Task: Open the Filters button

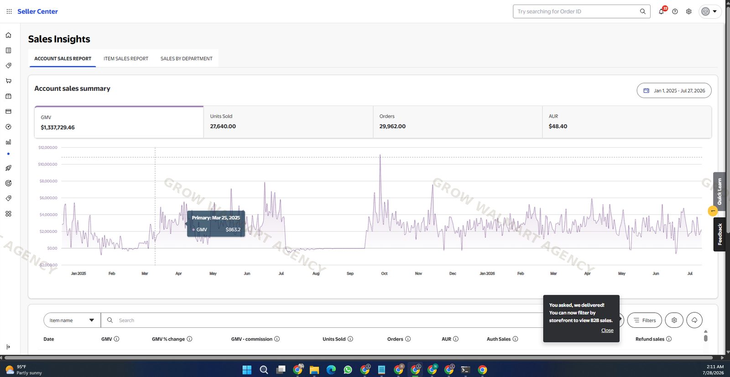Action: 645,320
